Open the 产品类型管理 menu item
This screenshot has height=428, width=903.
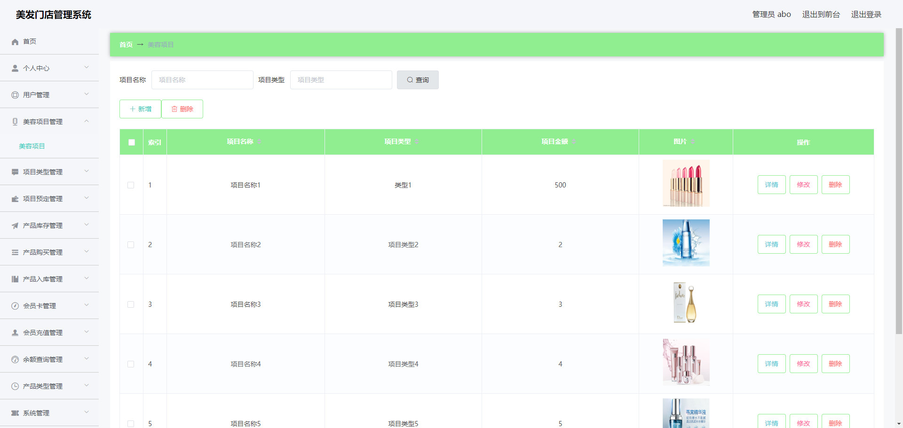(49, 386)
